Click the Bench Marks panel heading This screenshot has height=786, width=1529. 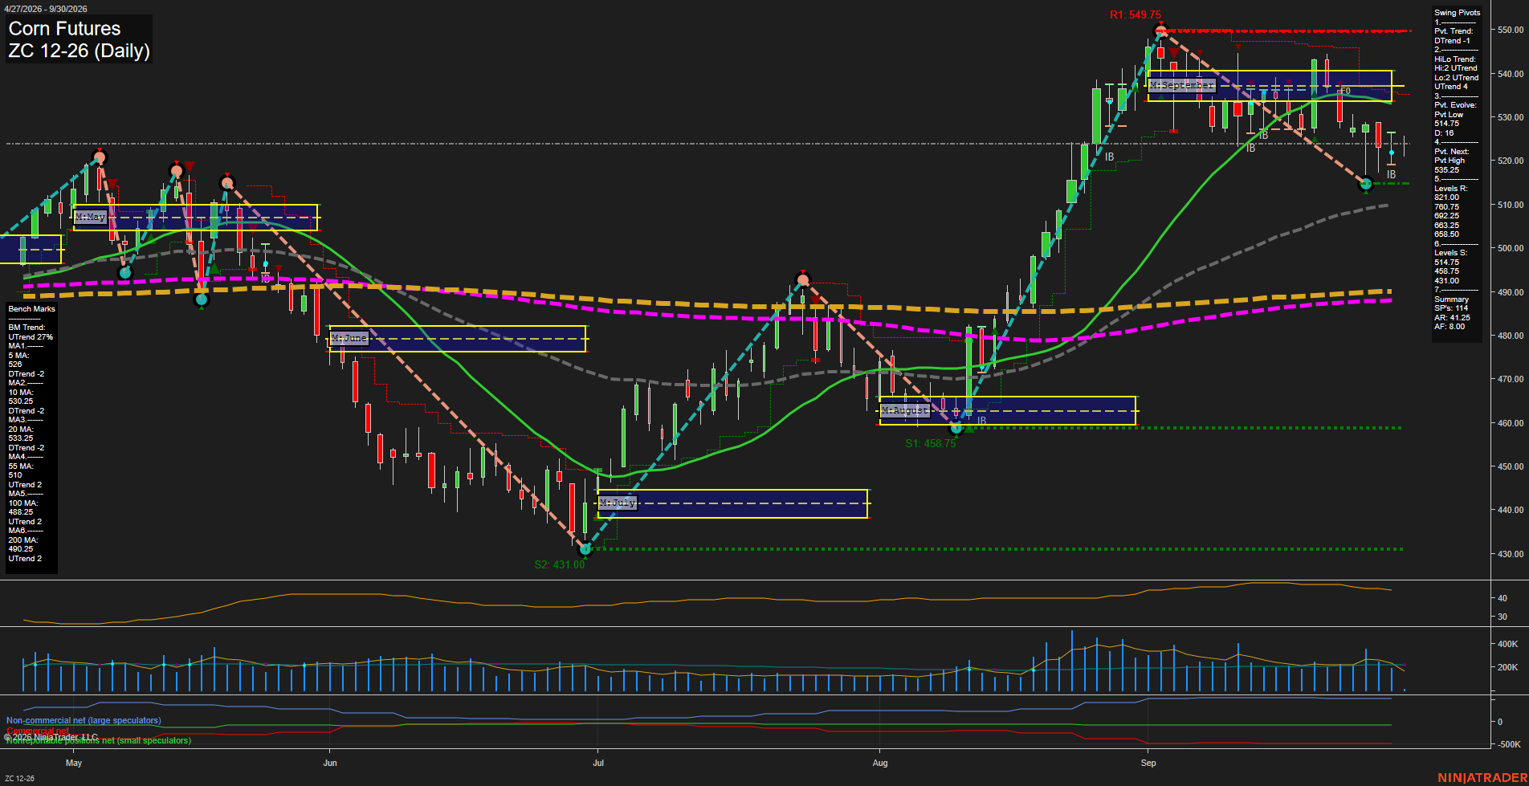[32, 309]
